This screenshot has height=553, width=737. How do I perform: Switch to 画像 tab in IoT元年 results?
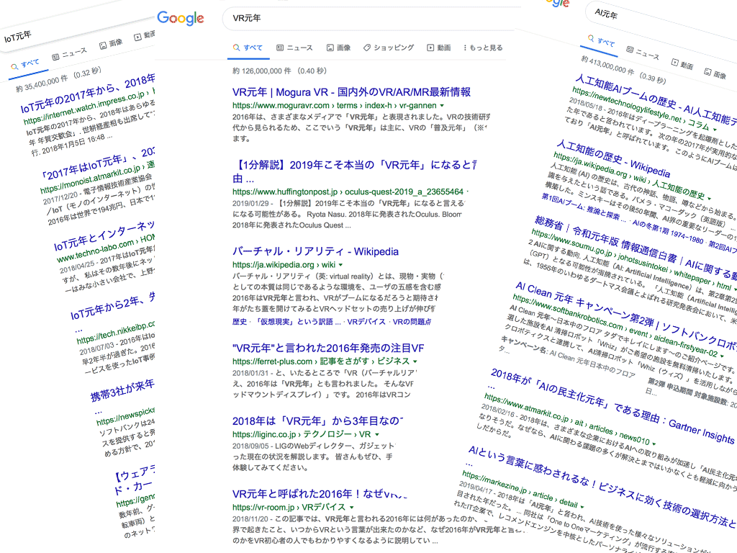pos(111,44)
